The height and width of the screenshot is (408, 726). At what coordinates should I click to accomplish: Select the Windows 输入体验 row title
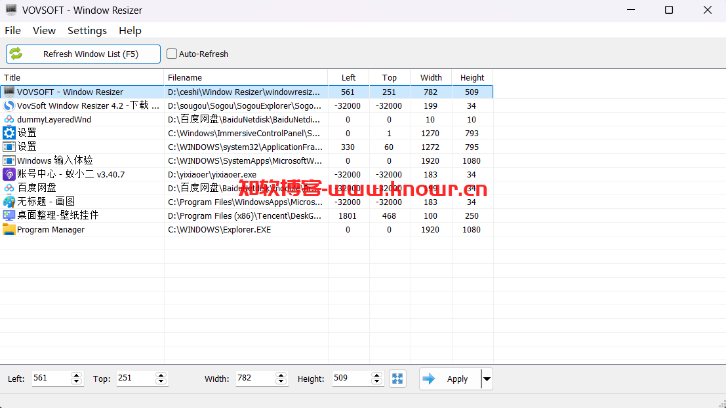[x=55, y=160]
